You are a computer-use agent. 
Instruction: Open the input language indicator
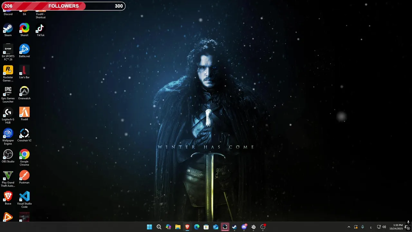pyautogui.click(x=371, y=227)
